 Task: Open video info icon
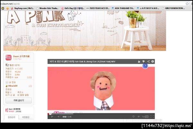(152, 61)
